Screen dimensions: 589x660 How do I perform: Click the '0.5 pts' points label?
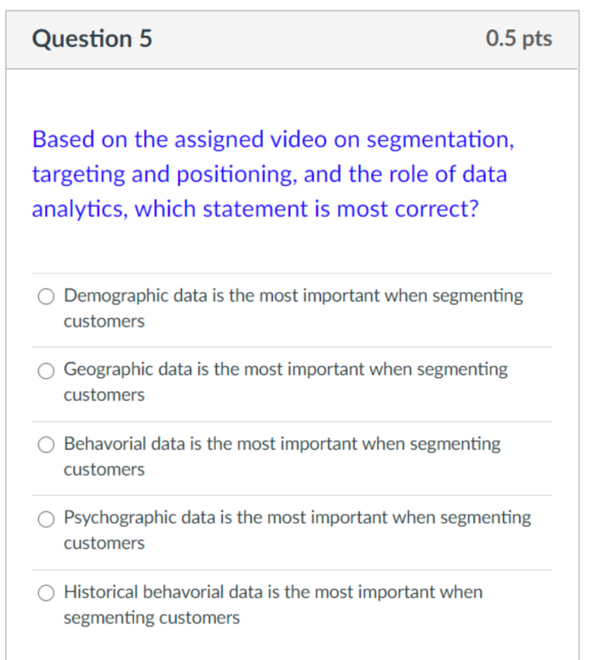(x=519, y=39)
